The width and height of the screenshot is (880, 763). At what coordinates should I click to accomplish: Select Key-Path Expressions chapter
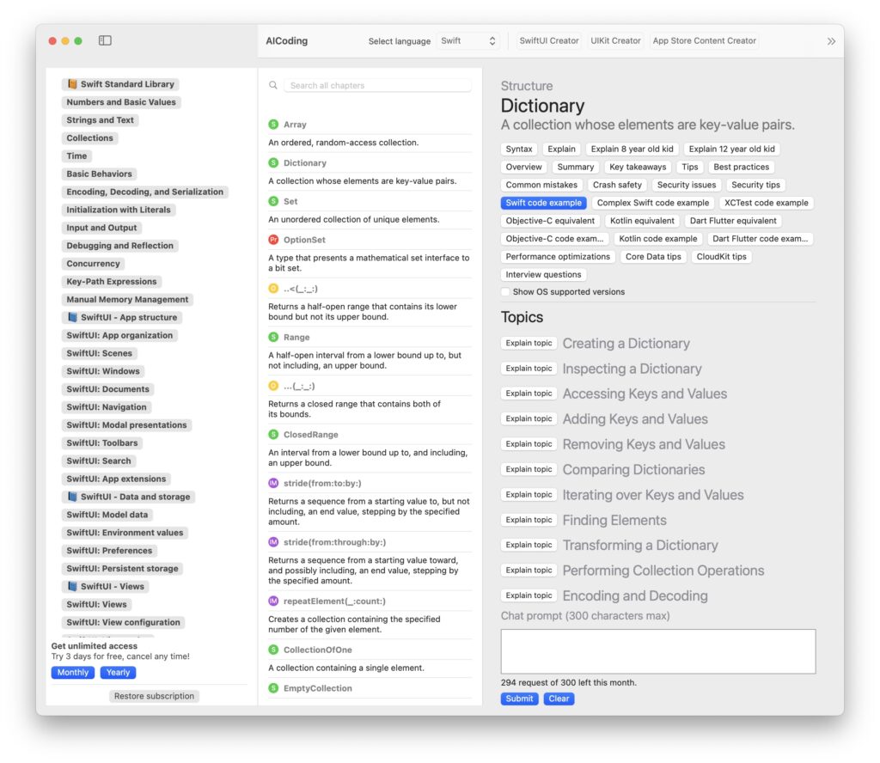pos(112,282)
